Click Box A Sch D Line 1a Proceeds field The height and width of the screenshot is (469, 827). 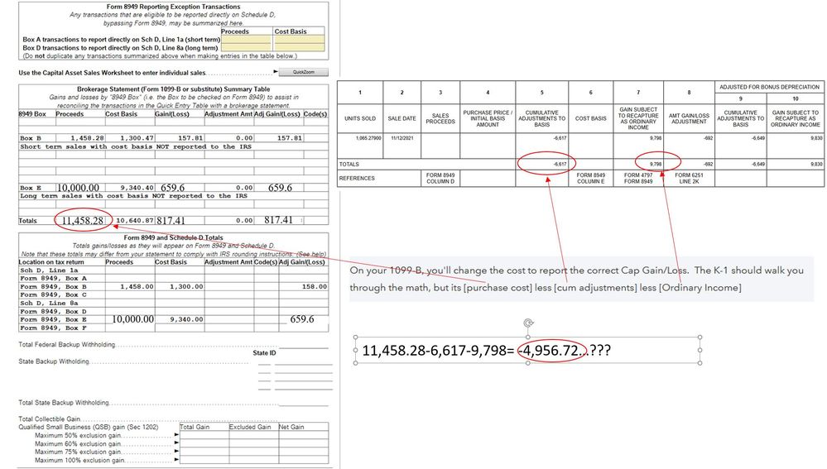[x=246, y=40]
